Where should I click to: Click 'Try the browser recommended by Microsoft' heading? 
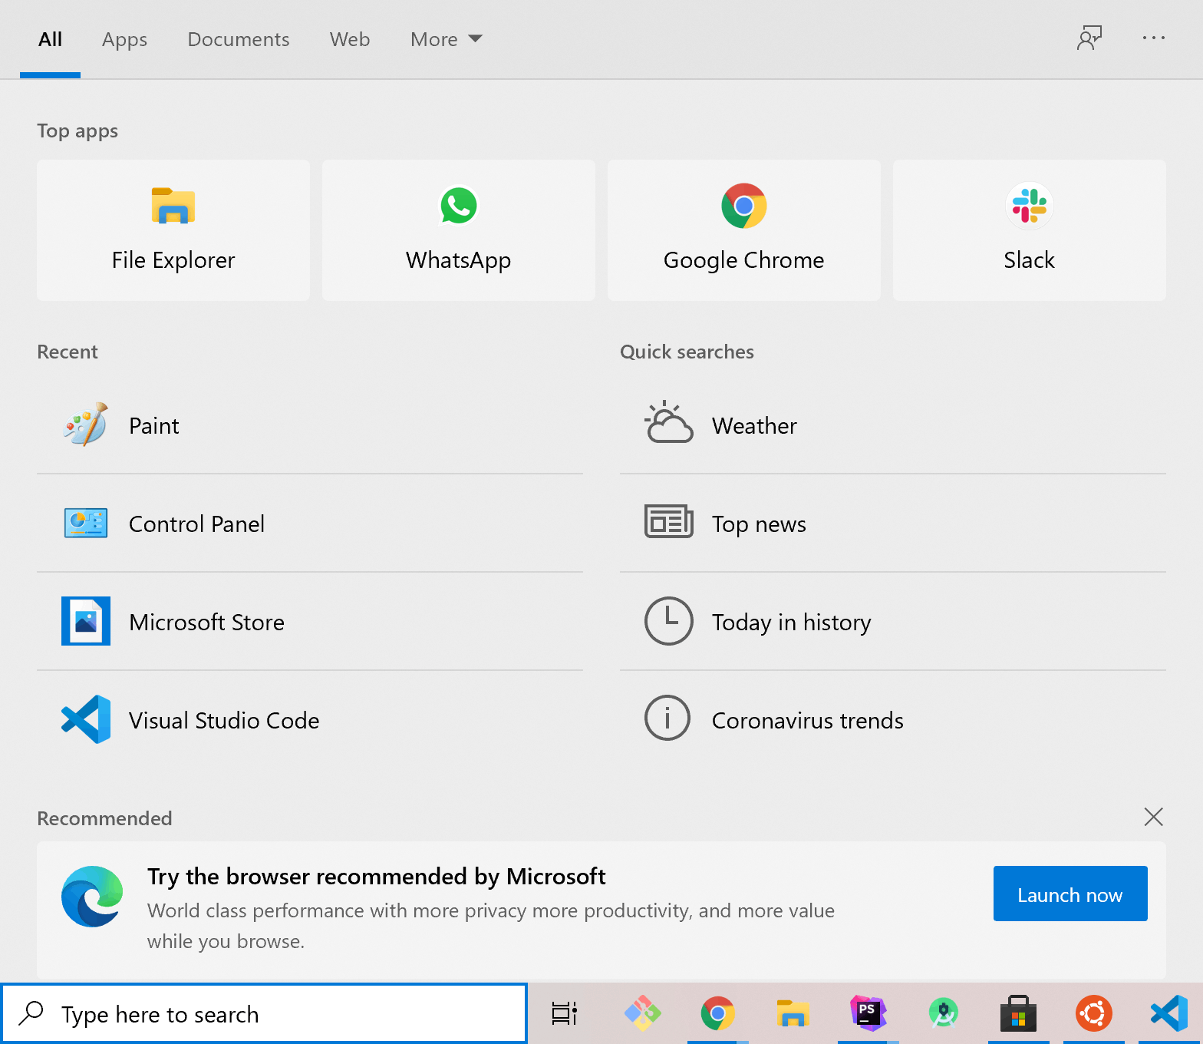click(x=377, y=877)
